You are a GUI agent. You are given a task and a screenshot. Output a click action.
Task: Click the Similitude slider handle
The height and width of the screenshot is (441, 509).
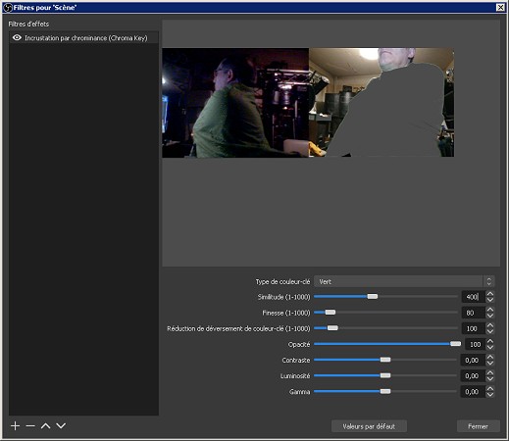pos(373,296)
